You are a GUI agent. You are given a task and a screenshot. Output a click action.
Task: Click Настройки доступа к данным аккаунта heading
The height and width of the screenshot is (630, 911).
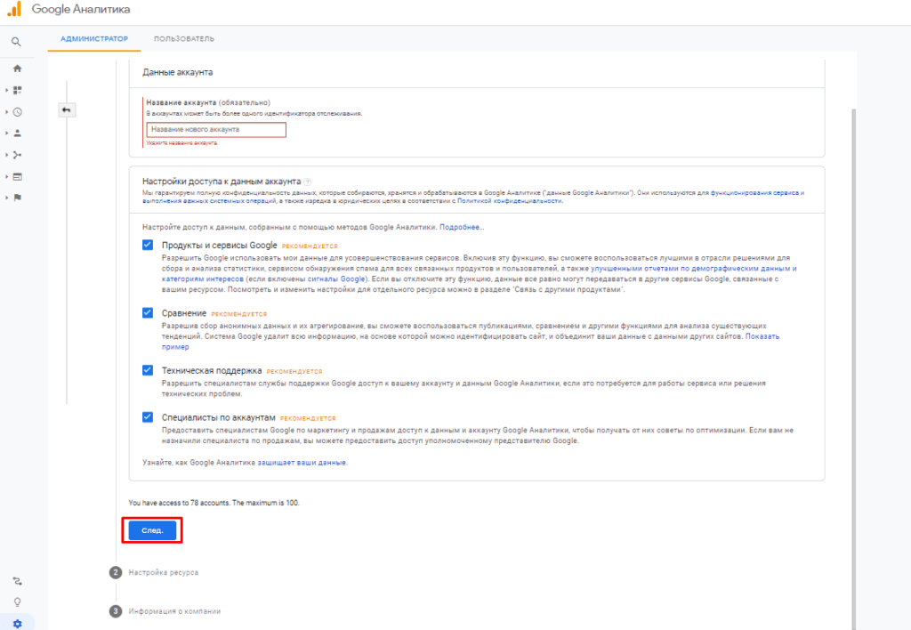coord(222,182)
